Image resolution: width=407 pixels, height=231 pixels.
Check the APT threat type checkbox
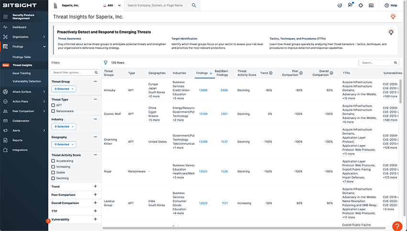tap(53, 105)
